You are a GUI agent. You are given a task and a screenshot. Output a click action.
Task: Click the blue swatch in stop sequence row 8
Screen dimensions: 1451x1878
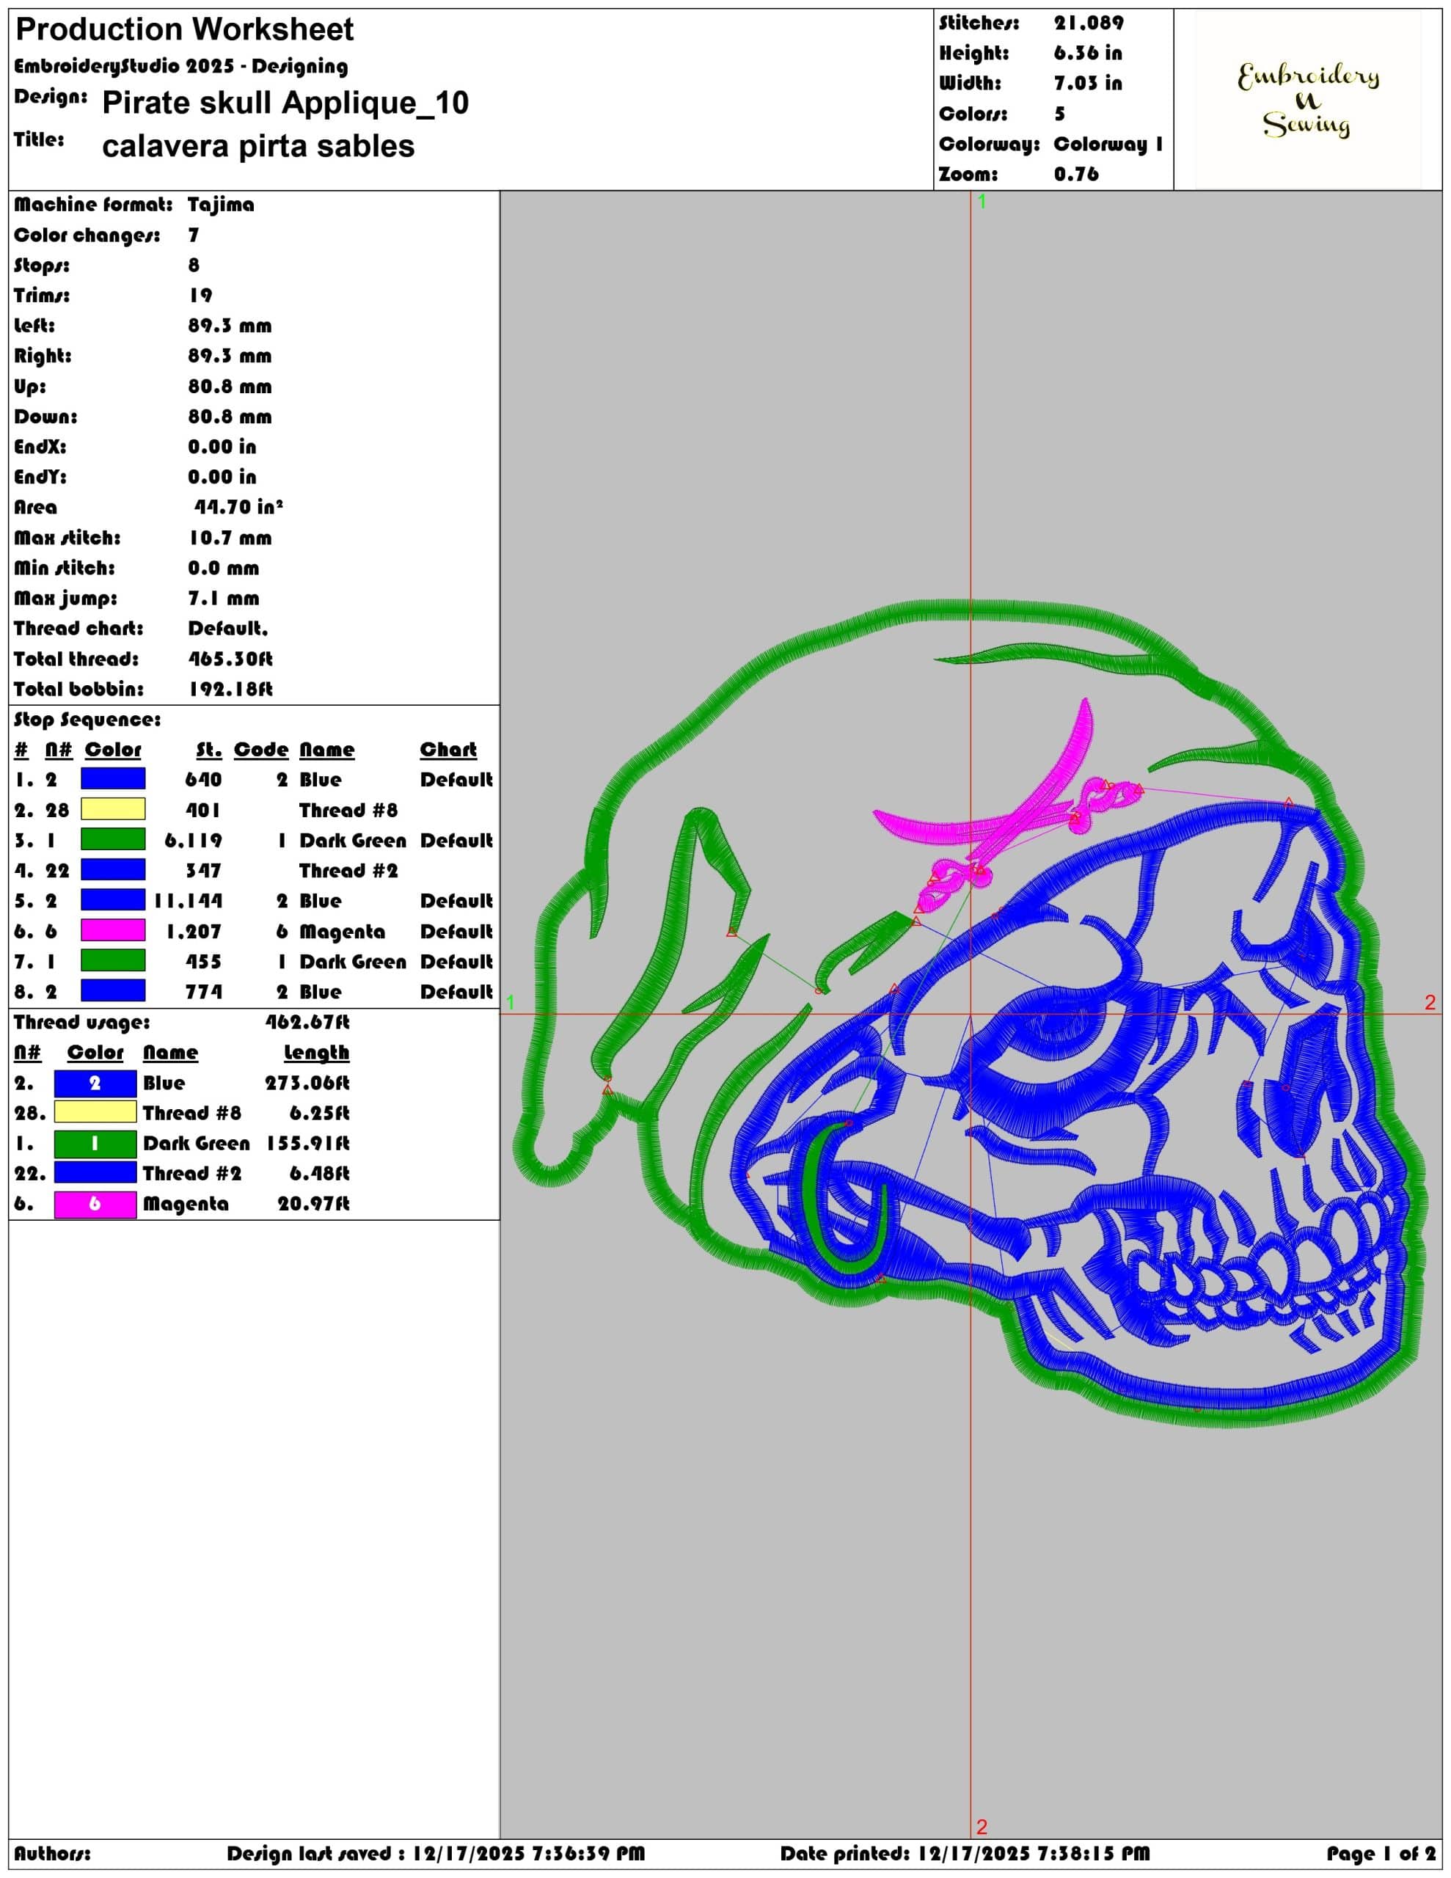113,990
